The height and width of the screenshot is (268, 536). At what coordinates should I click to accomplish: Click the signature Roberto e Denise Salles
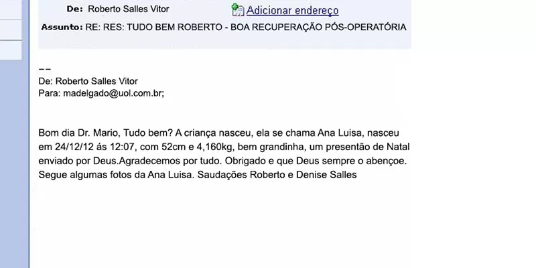click(x=303, y=176)
